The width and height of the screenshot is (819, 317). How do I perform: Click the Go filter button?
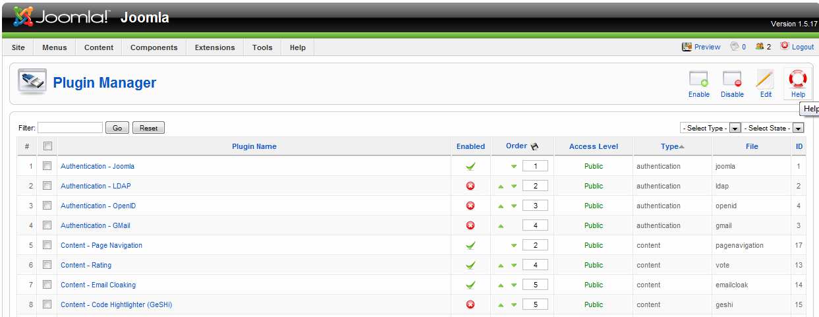(x=117, y=128)
